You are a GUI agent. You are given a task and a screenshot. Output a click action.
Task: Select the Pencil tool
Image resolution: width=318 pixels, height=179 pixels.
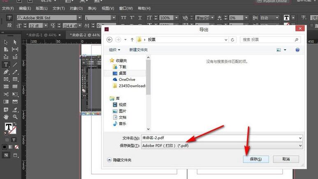(x=15, y=72)
